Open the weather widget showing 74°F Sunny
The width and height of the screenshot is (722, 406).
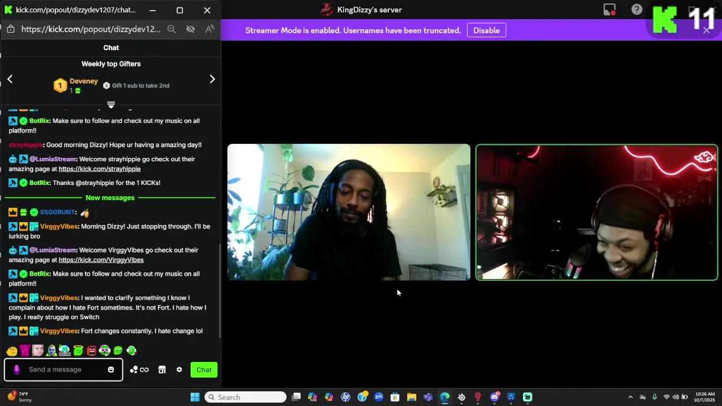pos(20,397)
